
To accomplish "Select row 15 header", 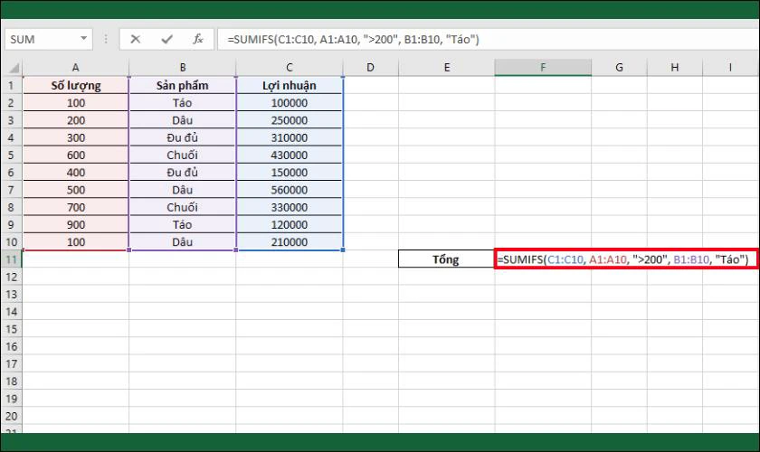I will [x=11, y=329].
